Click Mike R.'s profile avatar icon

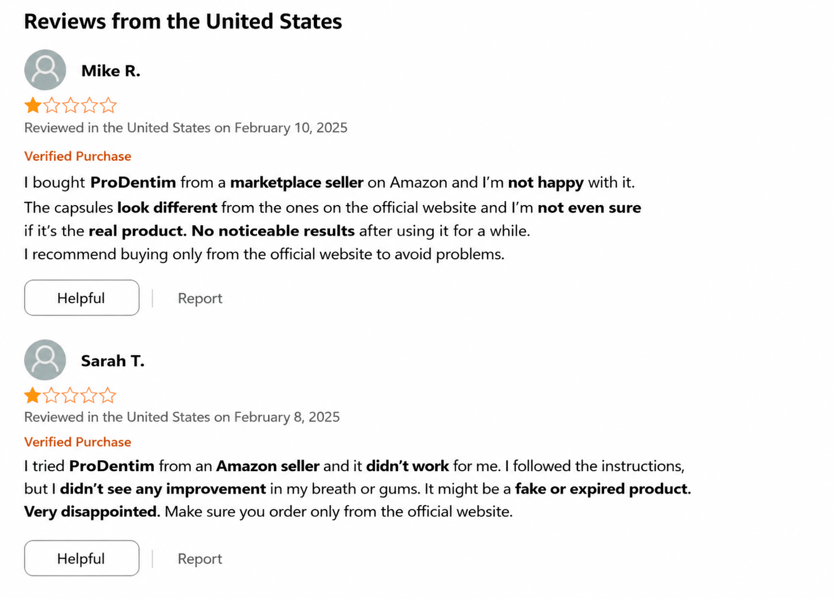click(x=45, y=70)
